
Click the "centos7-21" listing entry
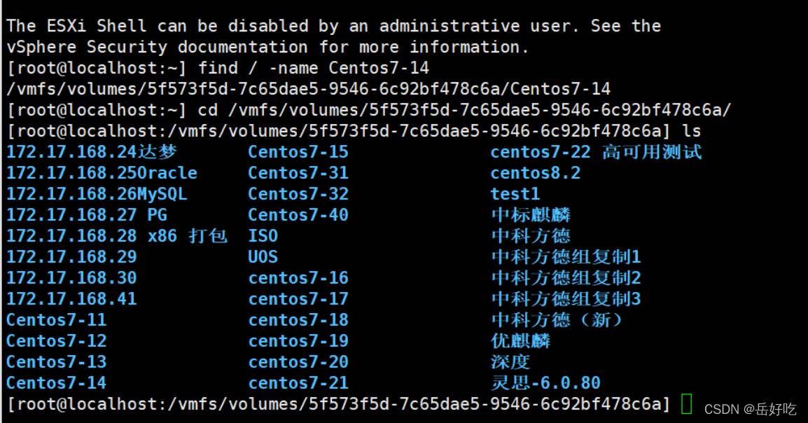[x=298, y=383]
